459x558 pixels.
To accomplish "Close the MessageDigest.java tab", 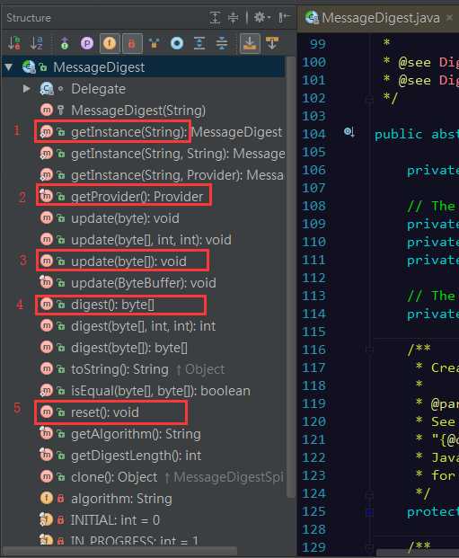I will [x=450, y=17].
